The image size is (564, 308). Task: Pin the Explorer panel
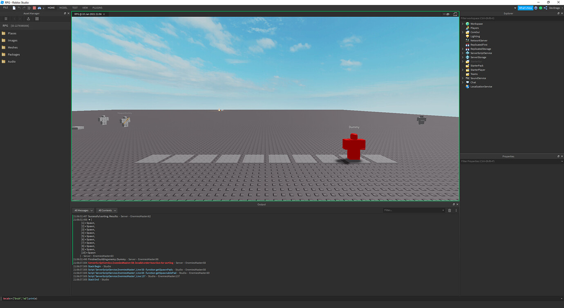558,13
